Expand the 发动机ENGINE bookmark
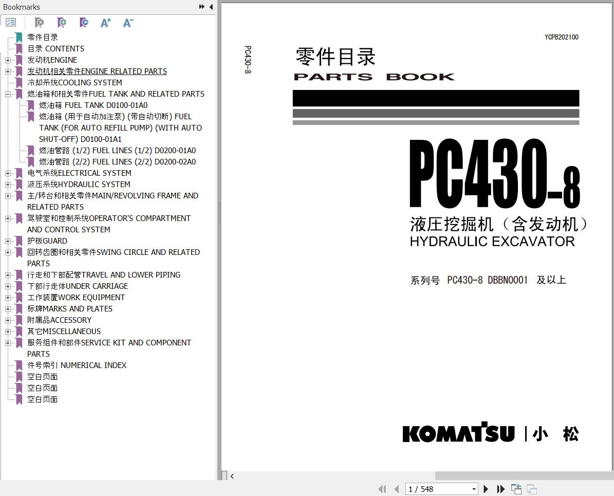 click(x=8, y=60)
